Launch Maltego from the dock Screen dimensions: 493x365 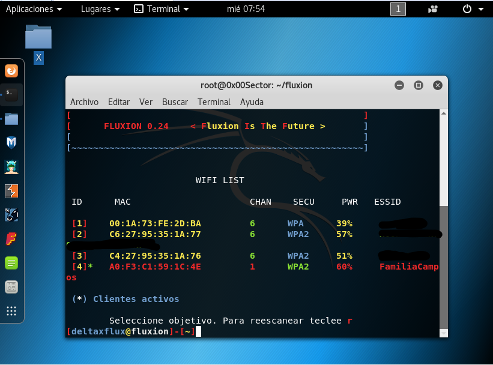coord(11,215)
